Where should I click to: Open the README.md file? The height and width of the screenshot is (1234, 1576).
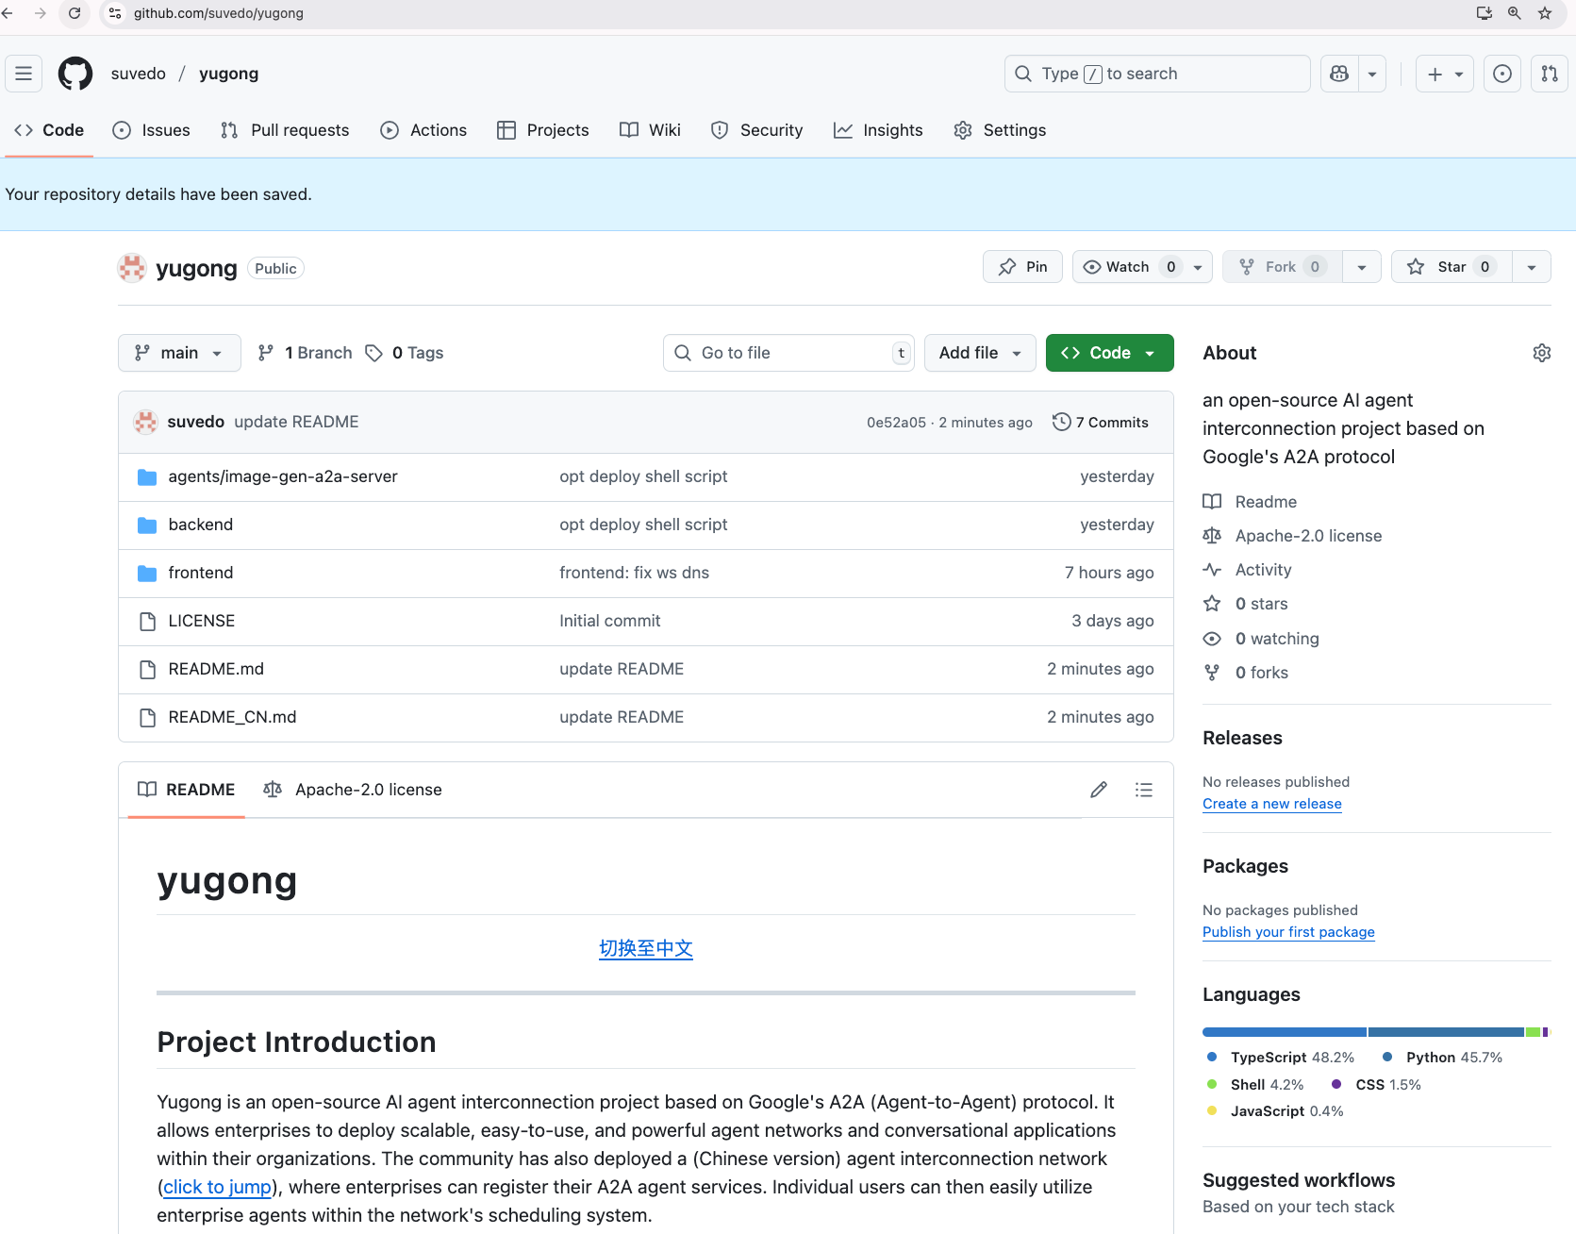(x=216, y=669)
